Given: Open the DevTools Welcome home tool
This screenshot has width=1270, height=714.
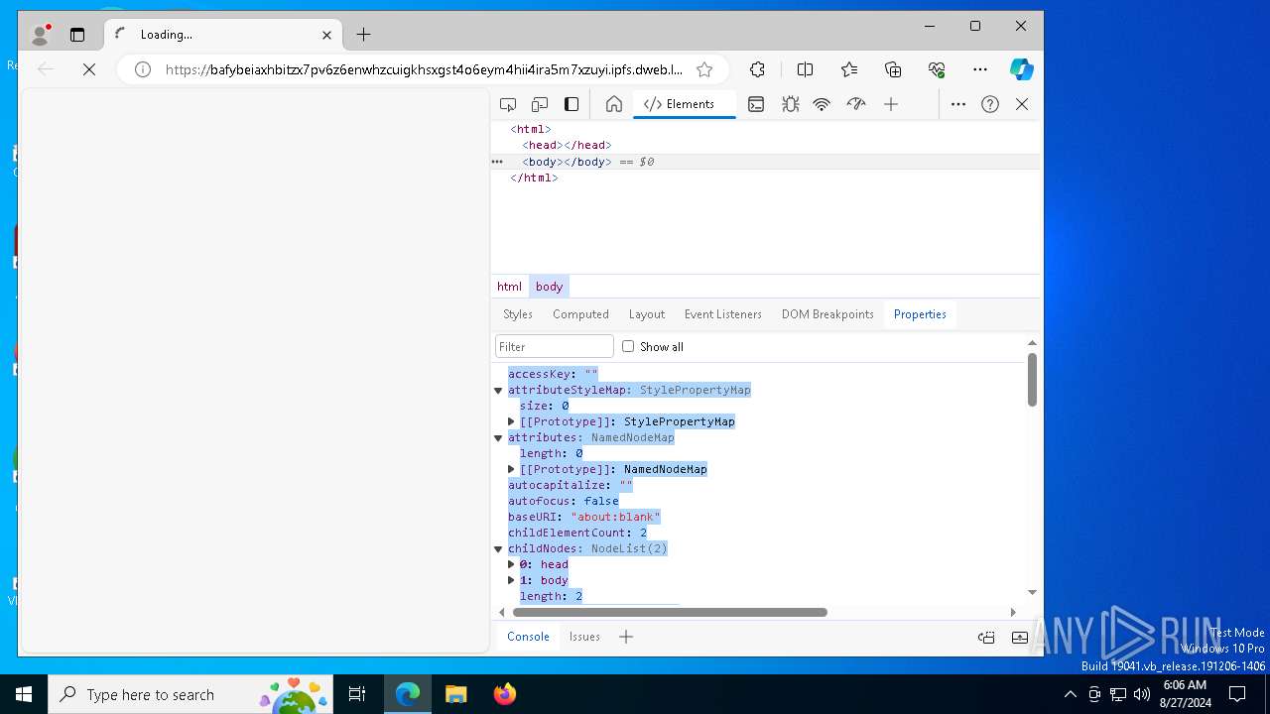Looking at the screenshot, I should 614,104.
